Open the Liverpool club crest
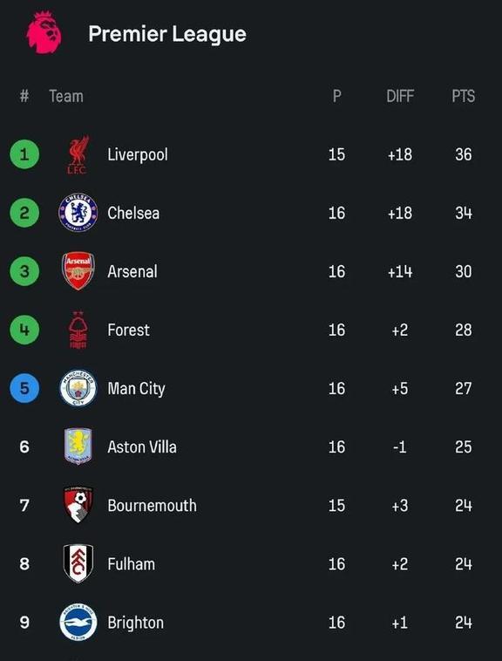 click(78, 154)
